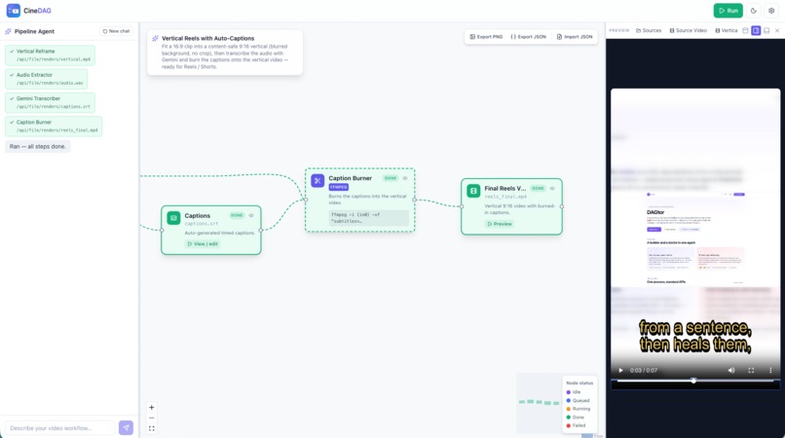The image size is (785, 438).
Task: Toggle eye icon on Captions node
Action: 251,216
